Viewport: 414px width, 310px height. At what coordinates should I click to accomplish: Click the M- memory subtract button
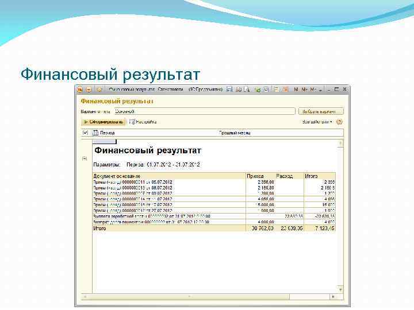coord(313,90)
